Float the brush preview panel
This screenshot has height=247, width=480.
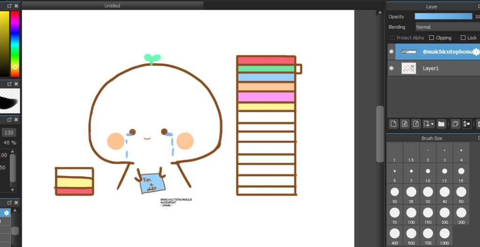9,84
